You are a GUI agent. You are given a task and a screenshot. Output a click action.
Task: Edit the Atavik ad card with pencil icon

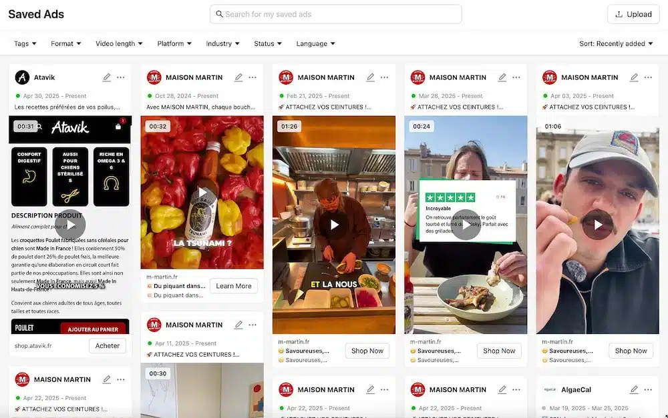[106, 77]
